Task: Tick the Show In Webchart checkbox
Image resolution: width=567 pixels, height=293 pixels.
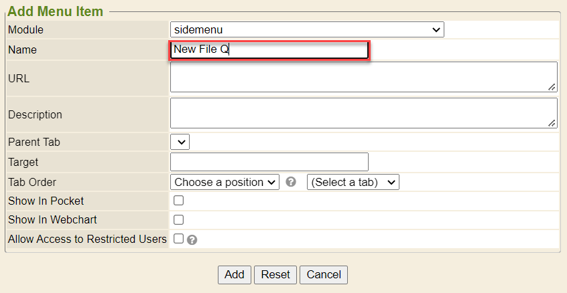Action: 179,219
